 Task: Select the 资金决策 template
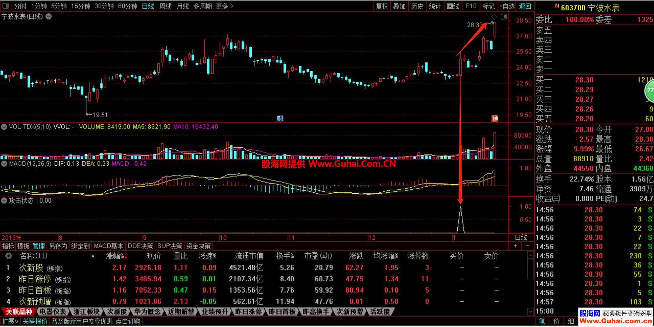pos(199,246)
